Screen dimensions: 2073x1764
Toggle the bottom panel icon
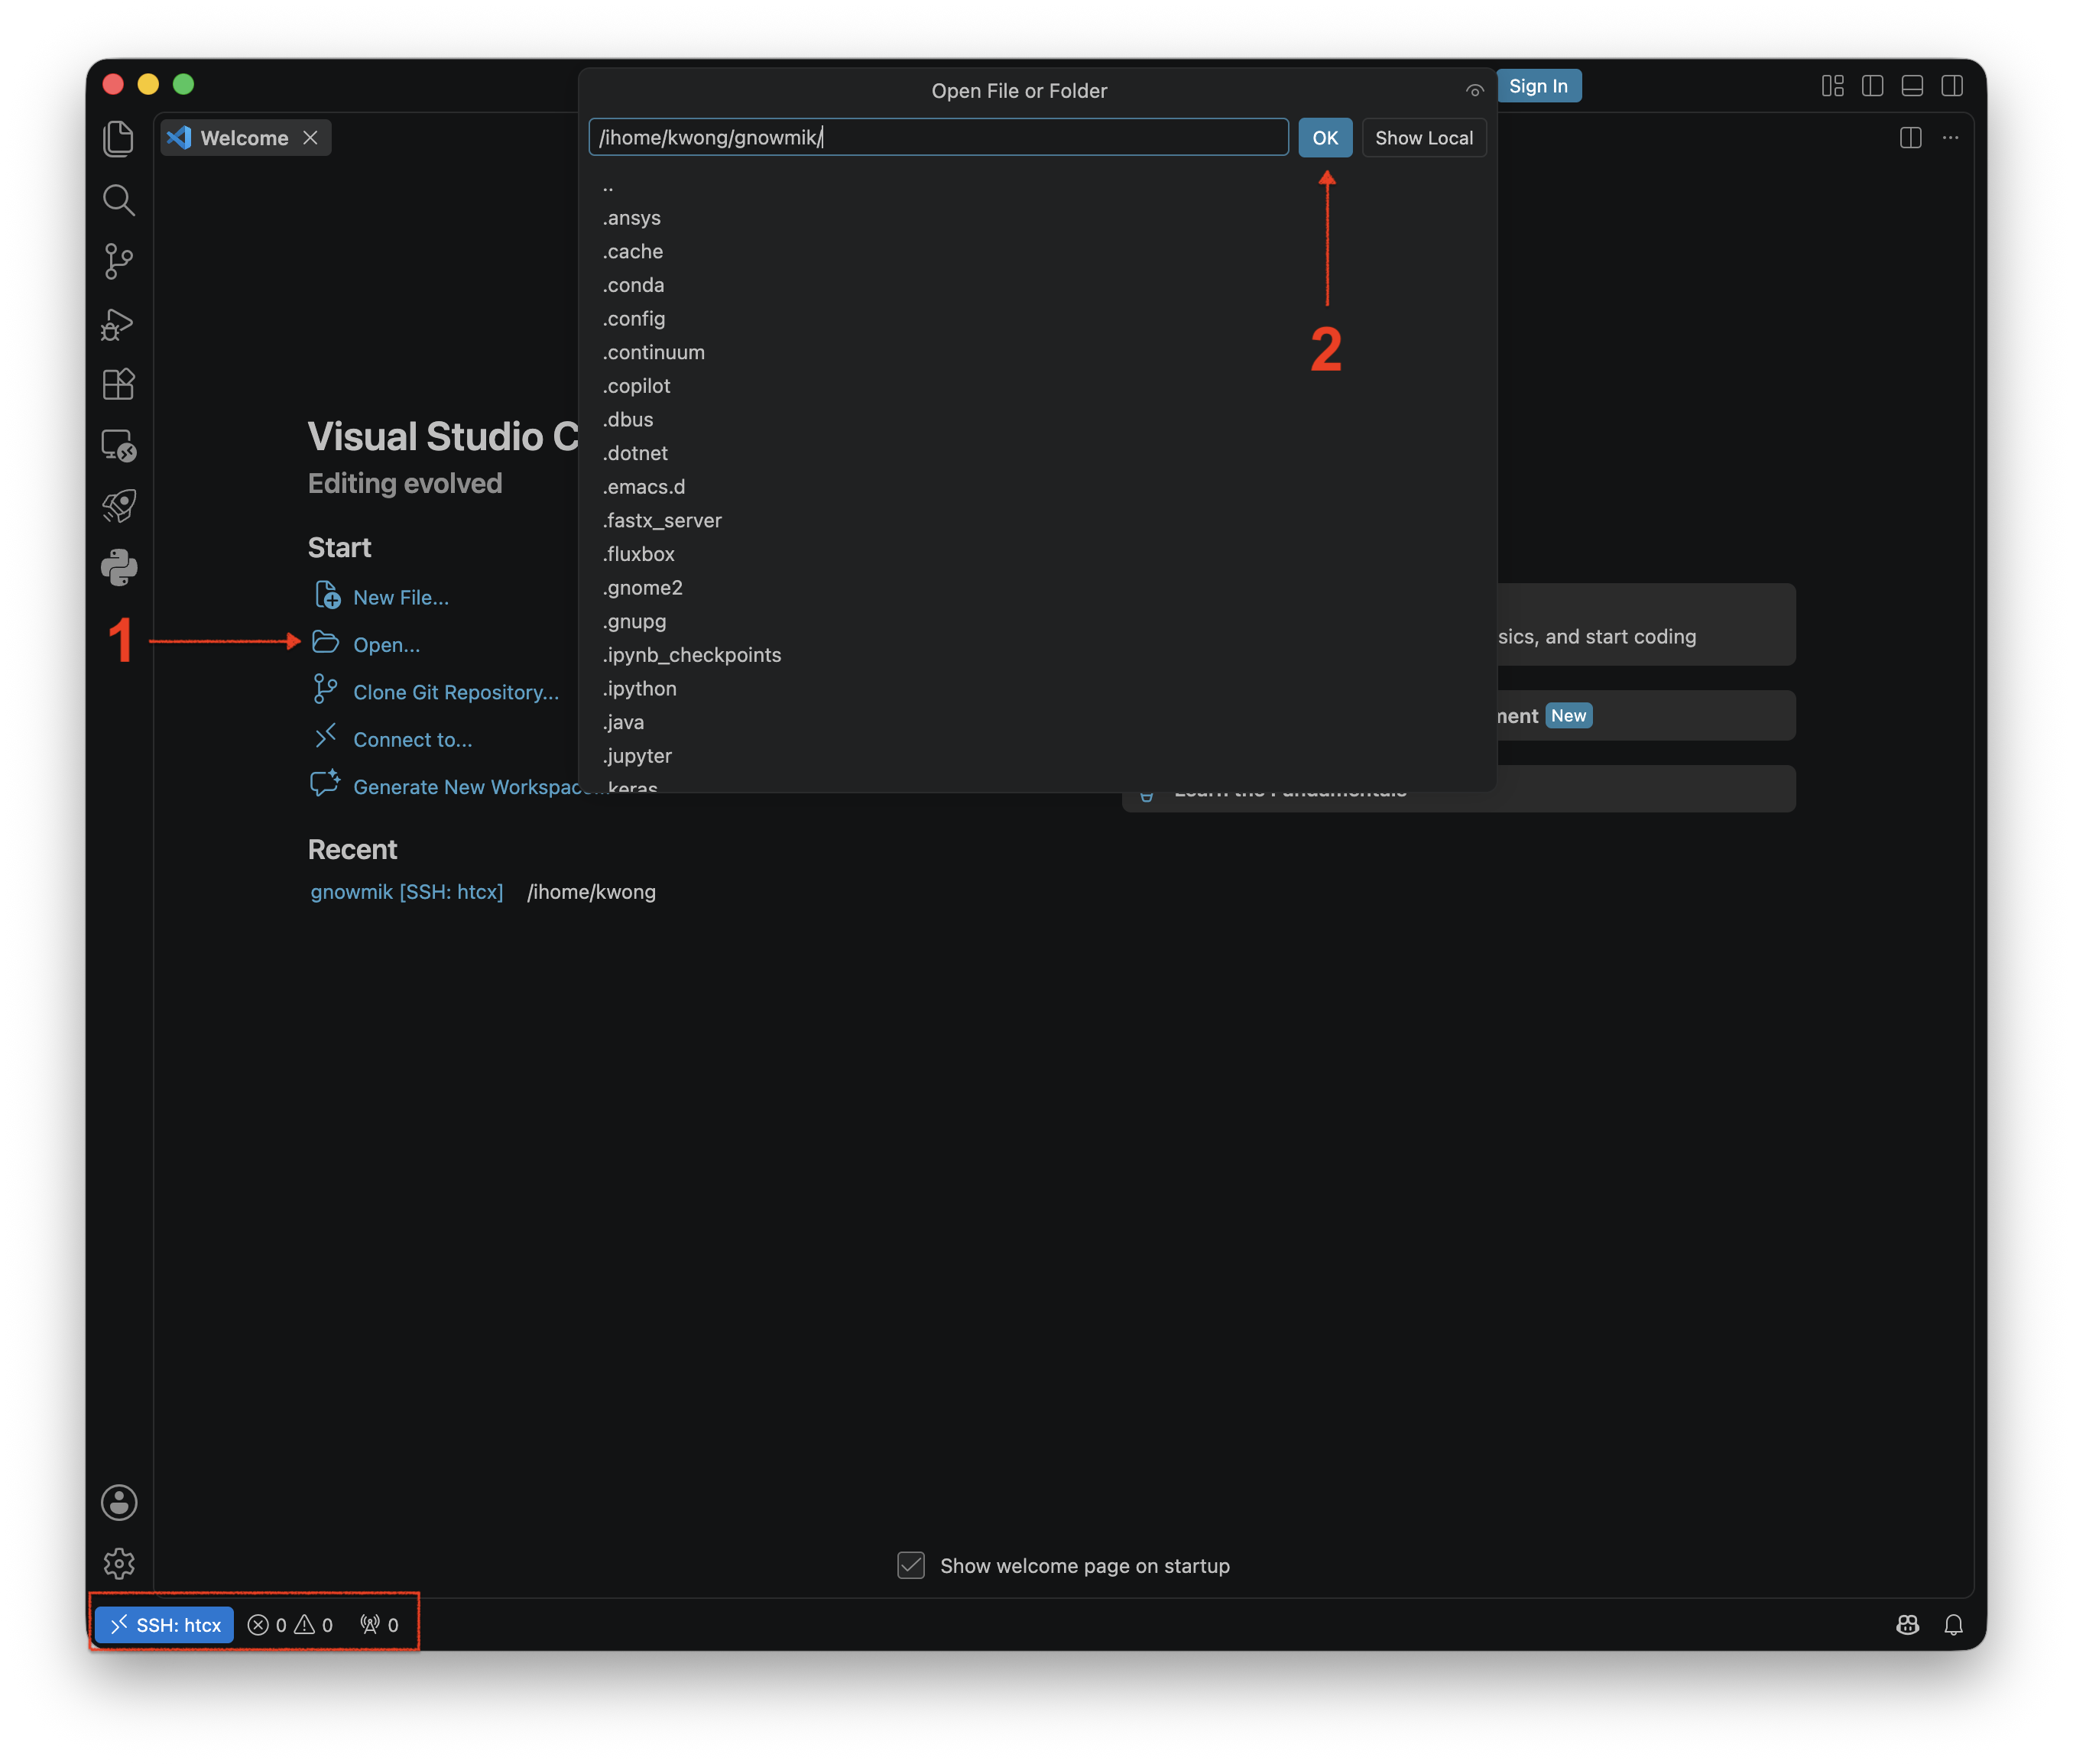1912,86
